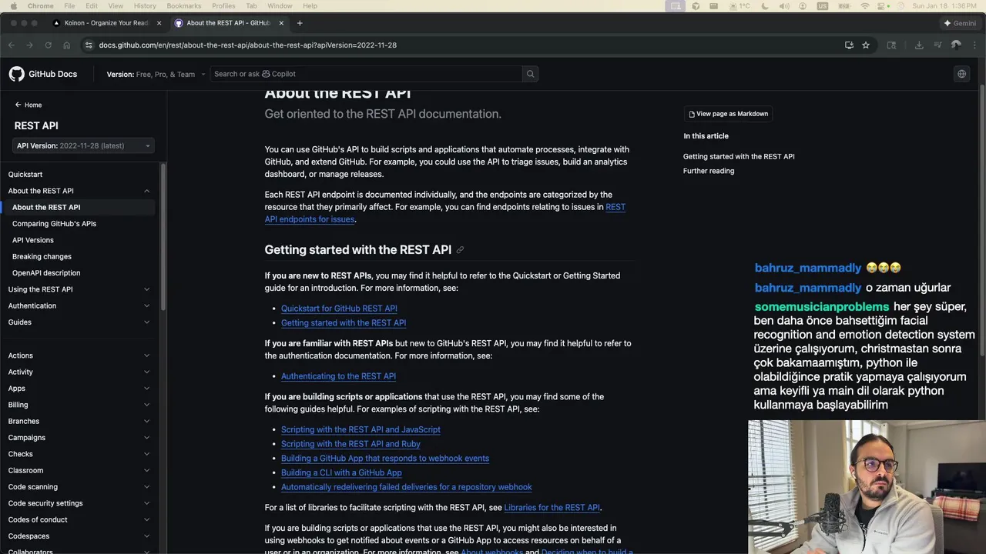The width and height of the screenshot is (986, 554).
Task: Collapse the About the REST API sidebar section
Action: pos(146,191)
